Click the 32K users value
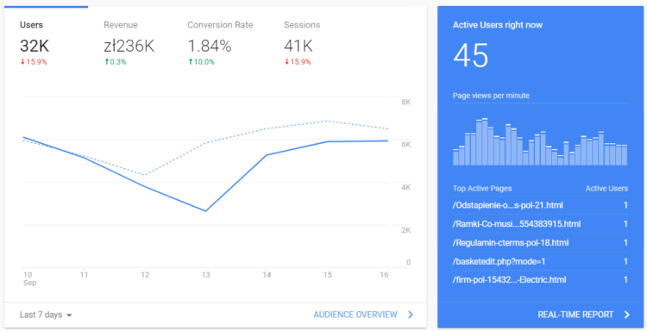The height and width of the screenshot is (331, 647). [x=35, y=46]
